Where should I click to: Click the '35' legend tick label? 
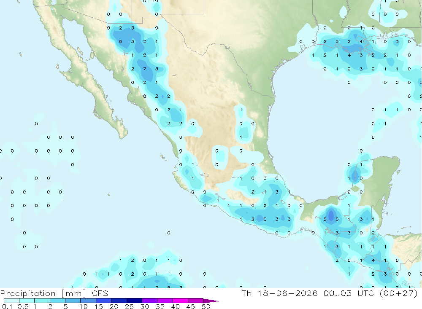160,306
